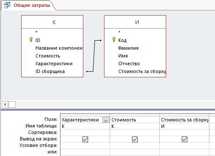Click Сортировка cell of Стоимость за сборку column
Screen dimensions: 215x156
pyautogui.click(x=184, y=133)
